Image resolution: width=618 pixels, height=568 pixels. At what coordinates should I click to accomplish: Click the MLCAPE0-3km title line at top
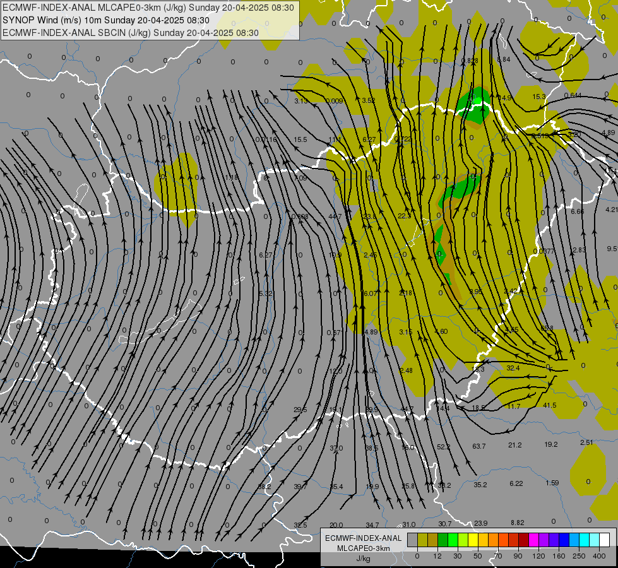tap(148, 8)
